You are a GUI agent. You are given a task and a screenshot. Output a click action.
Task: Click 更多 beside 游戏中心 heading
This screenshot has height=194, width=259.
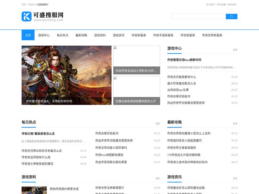pyautogui.click(x=235, y=50)
